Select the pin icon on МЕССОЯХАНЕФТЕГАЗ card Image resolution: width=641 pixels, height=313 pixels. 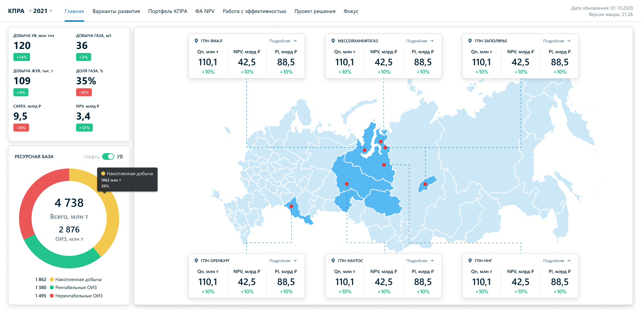(x=333, y=41)
